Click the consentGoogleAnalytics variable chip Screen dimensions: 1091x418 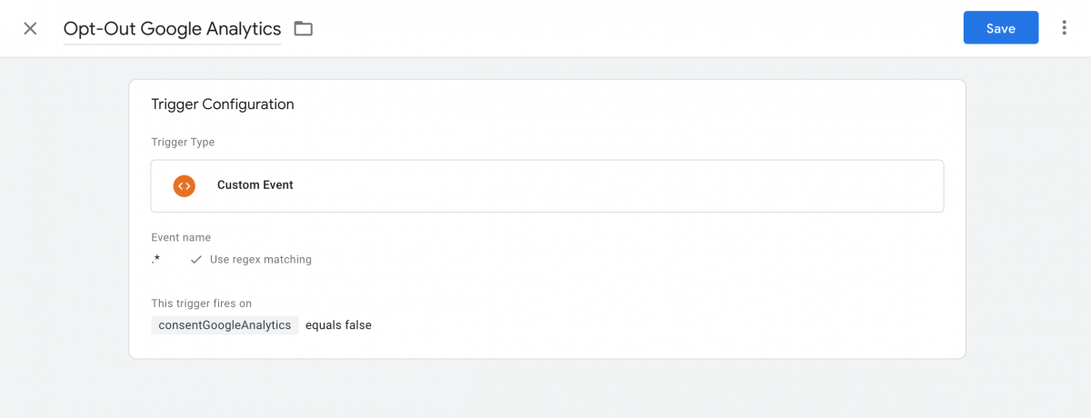coord(225,324)
